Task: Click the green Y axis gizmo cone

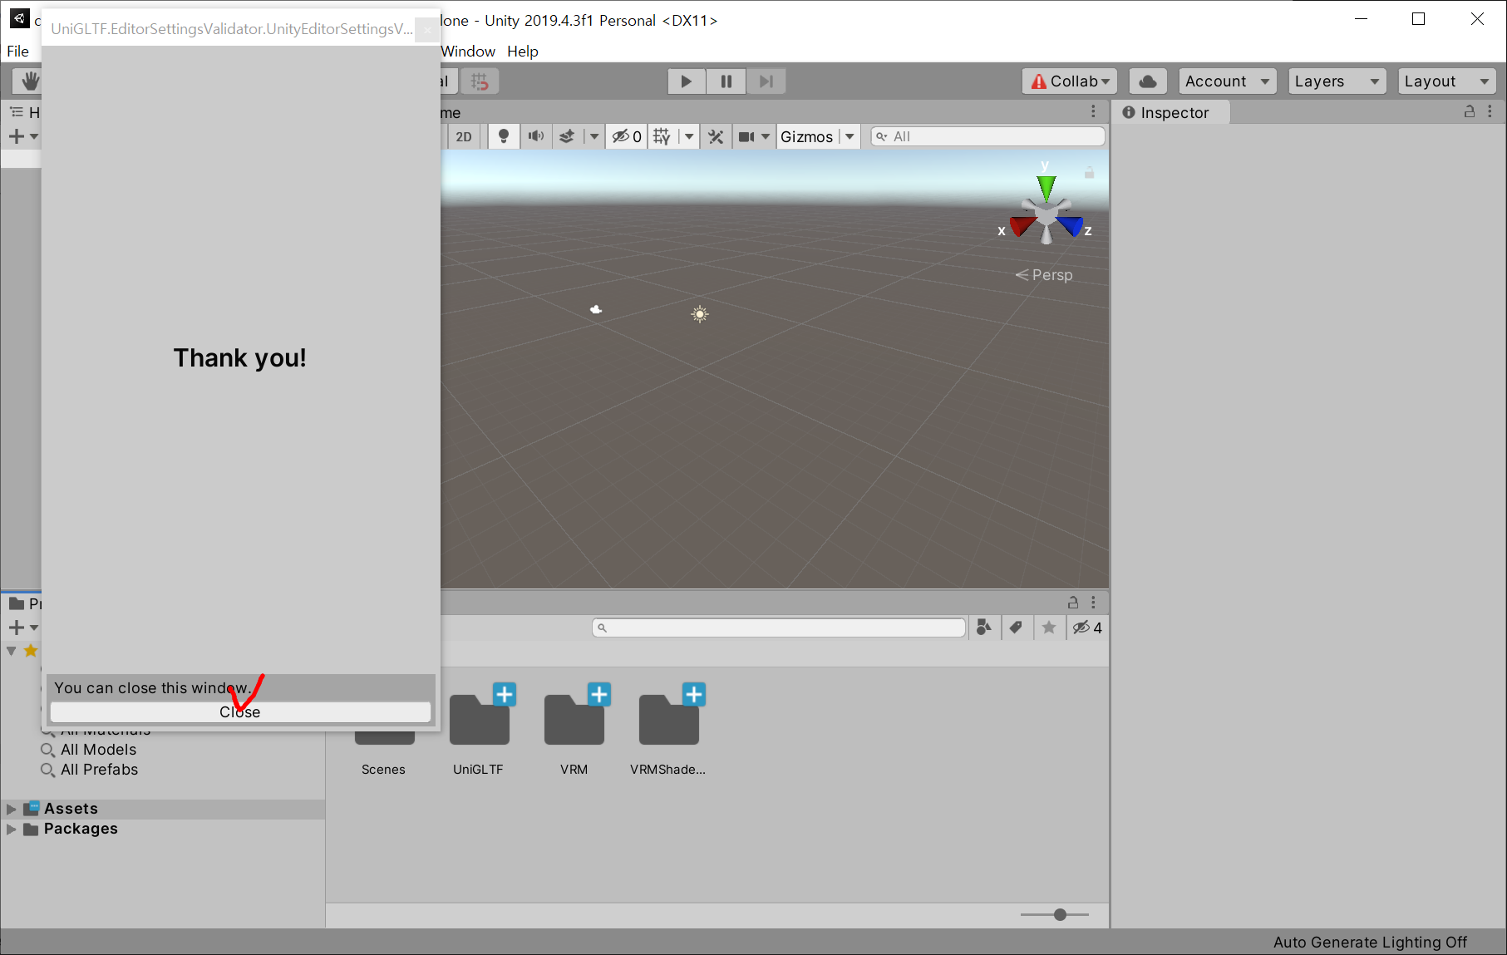Action: pyautogui.click(x=1046, y=187)
